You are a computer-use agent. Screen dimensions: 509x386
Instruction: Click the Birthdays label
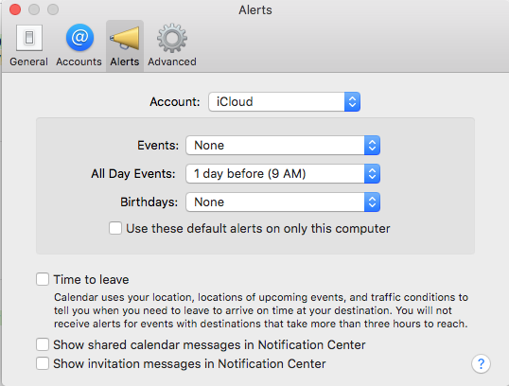coord(149,202)
